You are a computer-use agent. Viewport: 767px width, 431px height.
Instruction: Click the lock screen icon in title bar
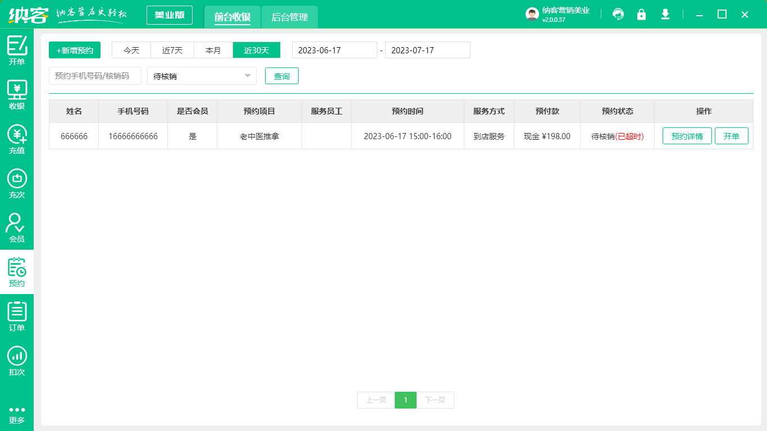(x=641, y=15)
